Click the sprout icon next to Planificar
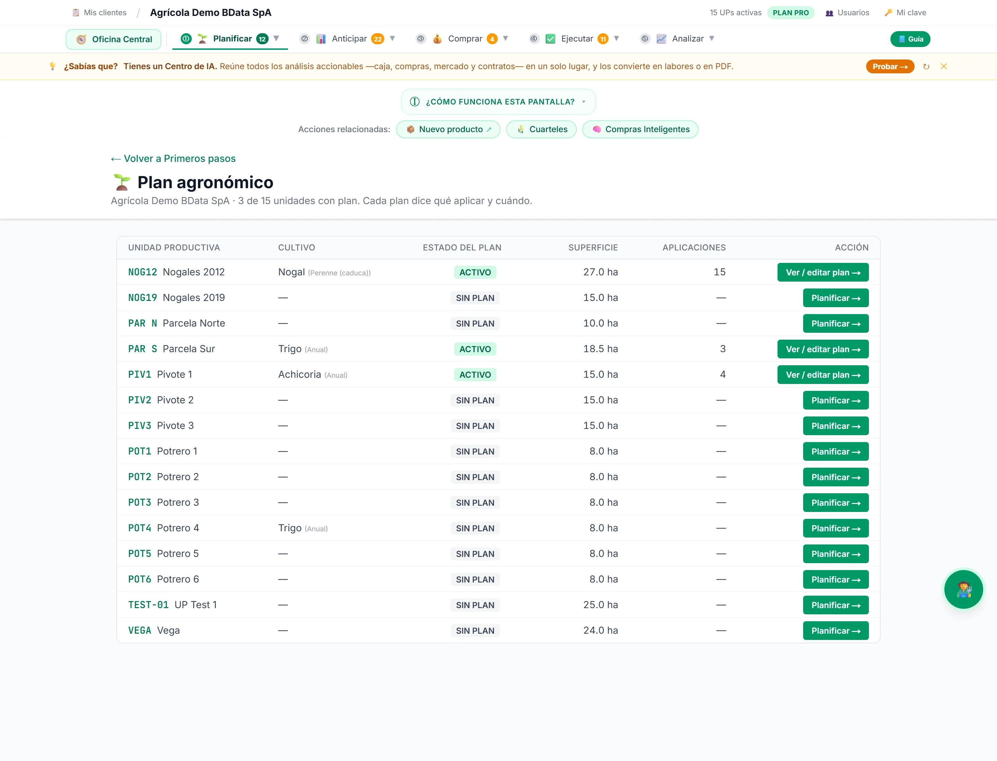Screen dimensions: 997x761 pos(202,39)
